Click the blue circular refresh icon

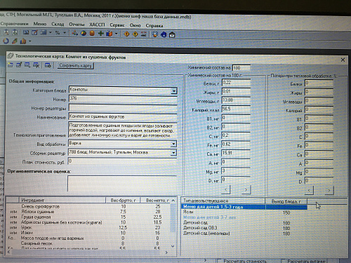pos(6,41)
